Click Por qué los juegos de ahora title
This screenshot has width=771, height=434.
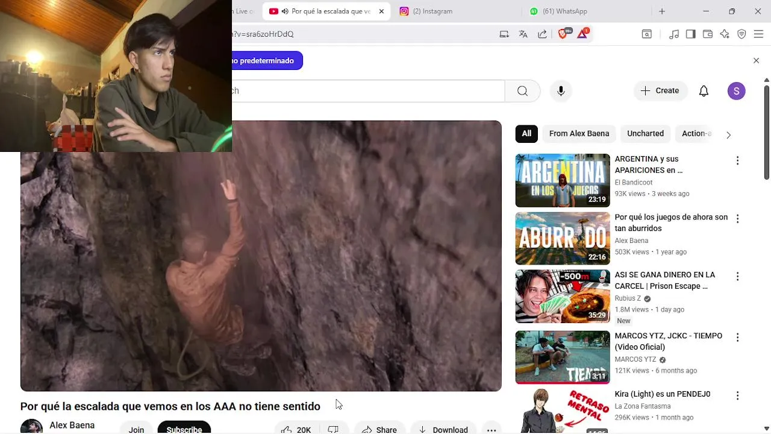coord(671,222)
